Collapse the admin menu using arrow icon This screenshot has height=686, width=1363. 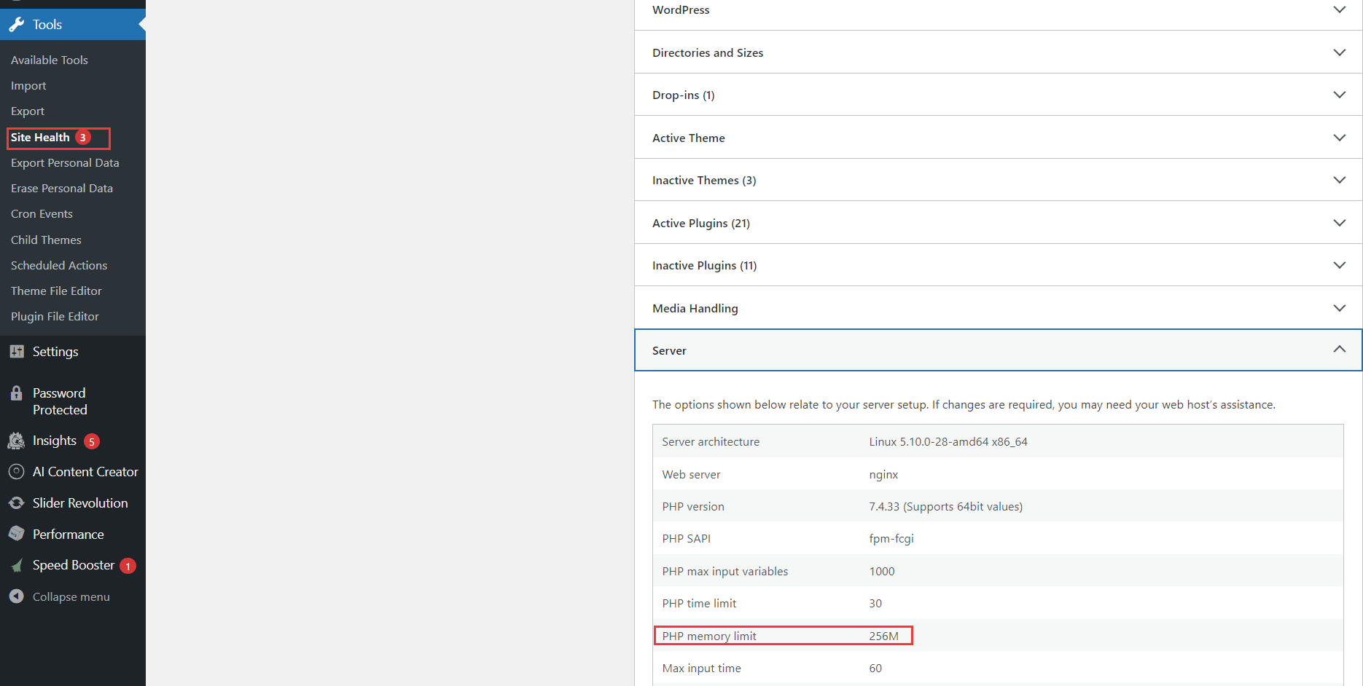pyautogui.click(x=17, y=596)
